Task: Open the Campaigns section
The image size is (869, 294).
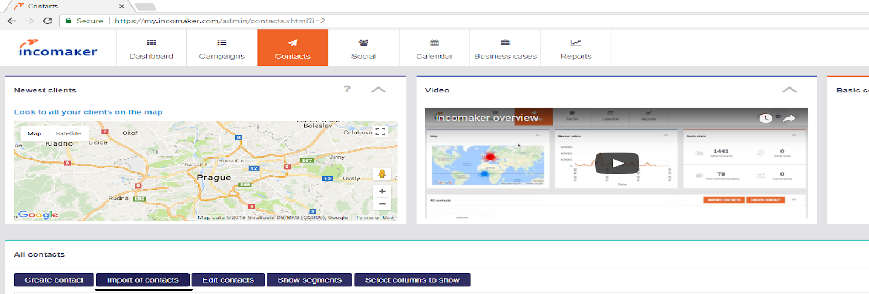Action: [x=222, y=48]
